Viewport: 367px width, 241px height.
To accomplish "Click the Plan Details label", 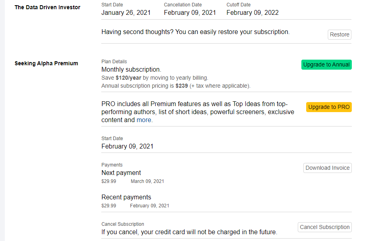I will coord(114,62).
